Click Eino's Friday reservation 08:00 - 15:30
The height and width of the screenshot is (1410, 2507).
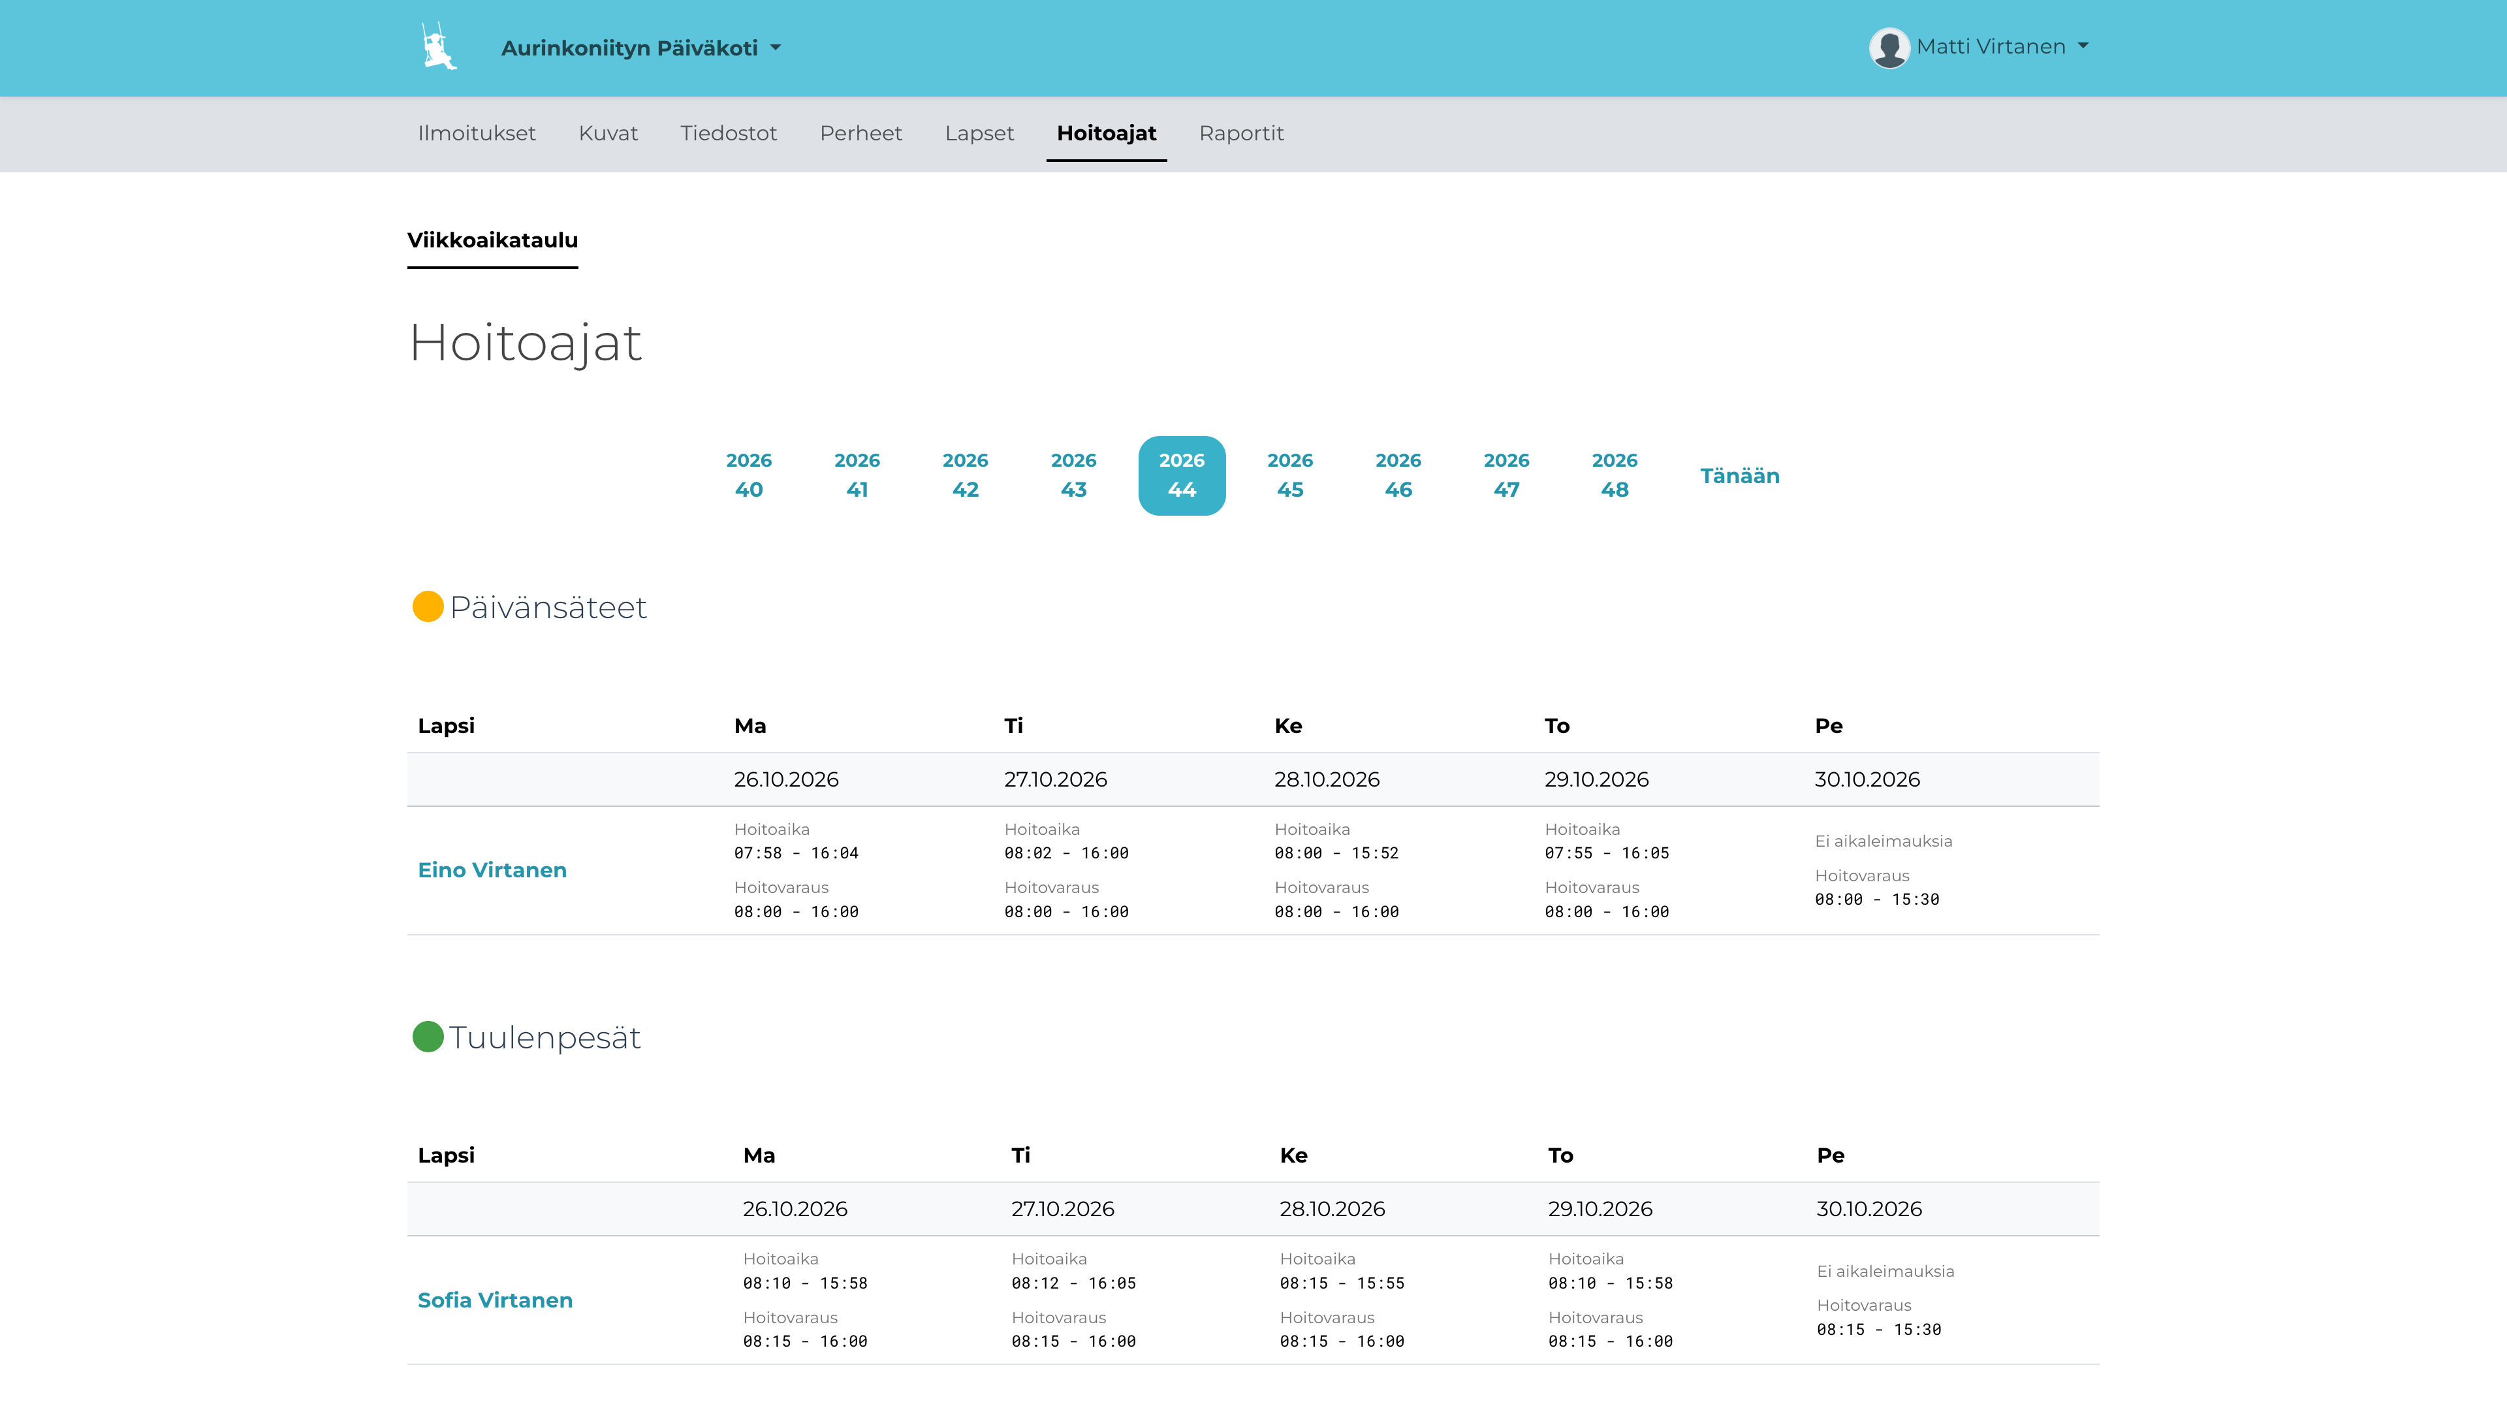tap(1878, 900)
